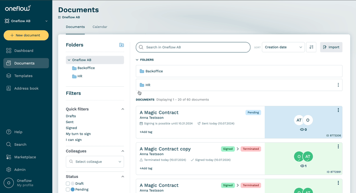Open Dashboard from the sidebar
The height and width of the screenshot is (193, 356).
click(x=26, y=51)
